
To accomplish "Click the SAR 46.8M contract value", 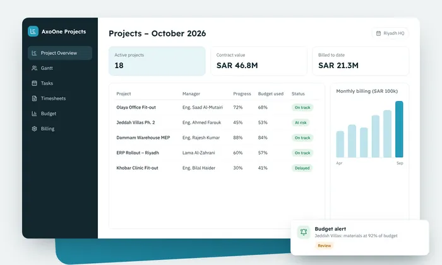I will (237, 66).
